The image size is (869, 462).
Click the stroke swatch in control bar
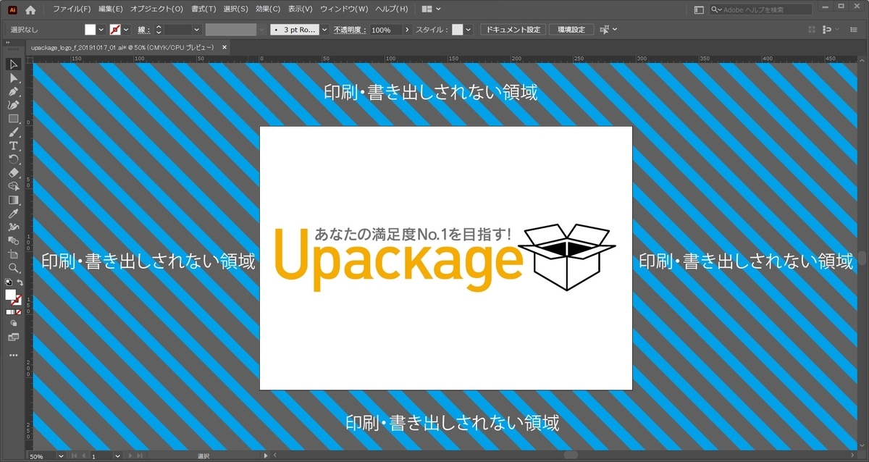coord(115,30)
